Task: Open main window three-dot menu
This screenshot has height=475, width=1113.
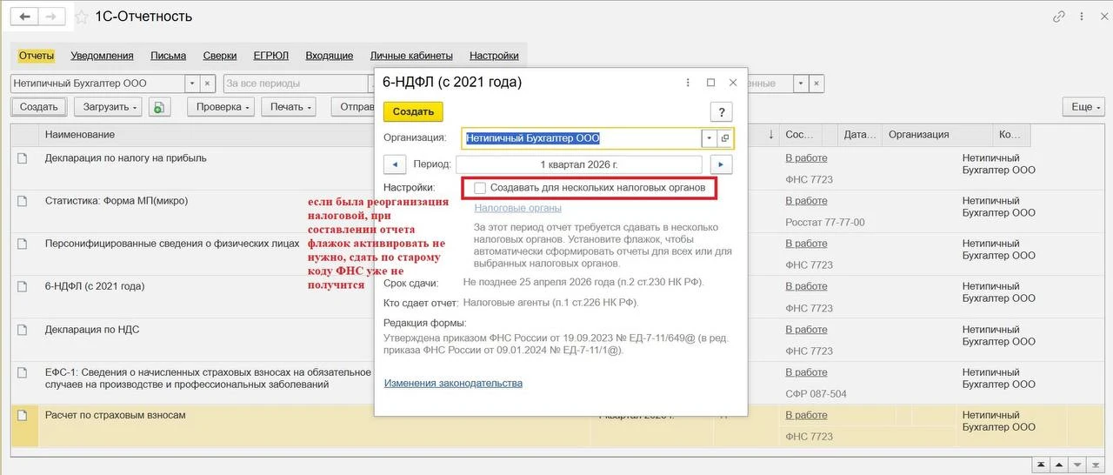Action: [1081, 17]
